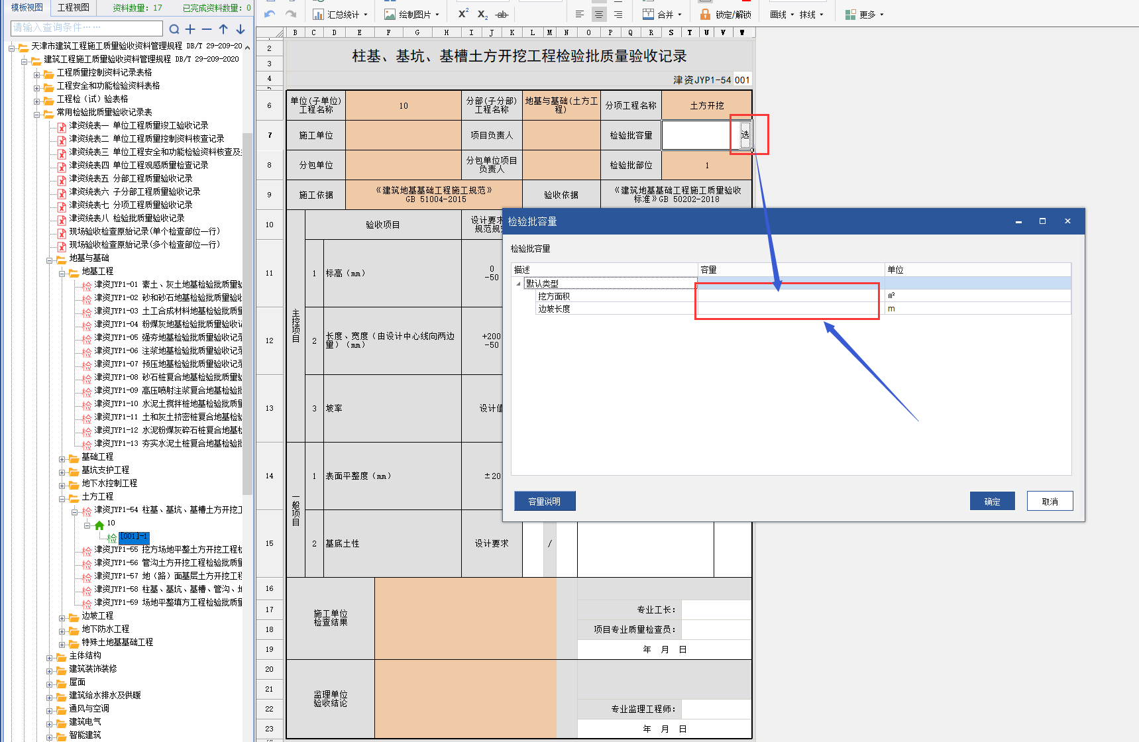Open the 绘制图片 dropdown arrow
This screenshot has height=742, width=1139.
tap(437, 15)
